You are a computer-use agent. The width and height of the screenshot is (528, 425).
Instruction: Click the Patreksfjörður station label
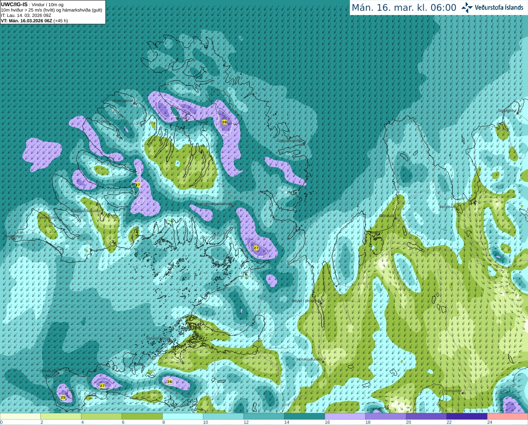[x=48, y=217]
